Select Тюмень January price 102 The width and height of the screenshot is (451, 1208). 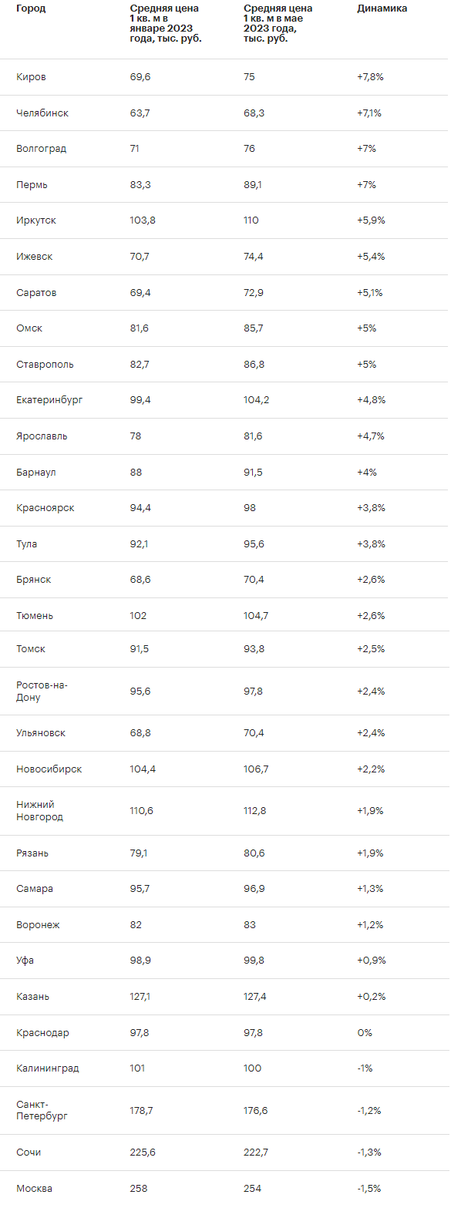coord(138,616)
